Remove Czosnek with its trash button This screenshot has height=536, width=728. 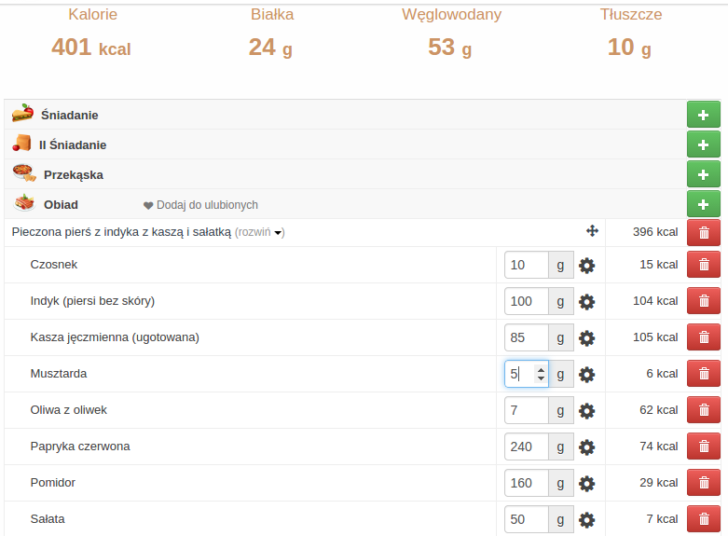pyautogui.click(x=703, y=265)
